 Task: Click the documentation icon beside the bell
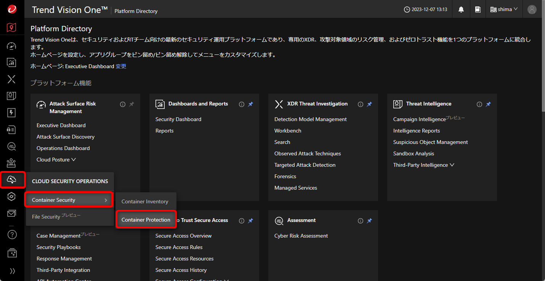(478, 9)
